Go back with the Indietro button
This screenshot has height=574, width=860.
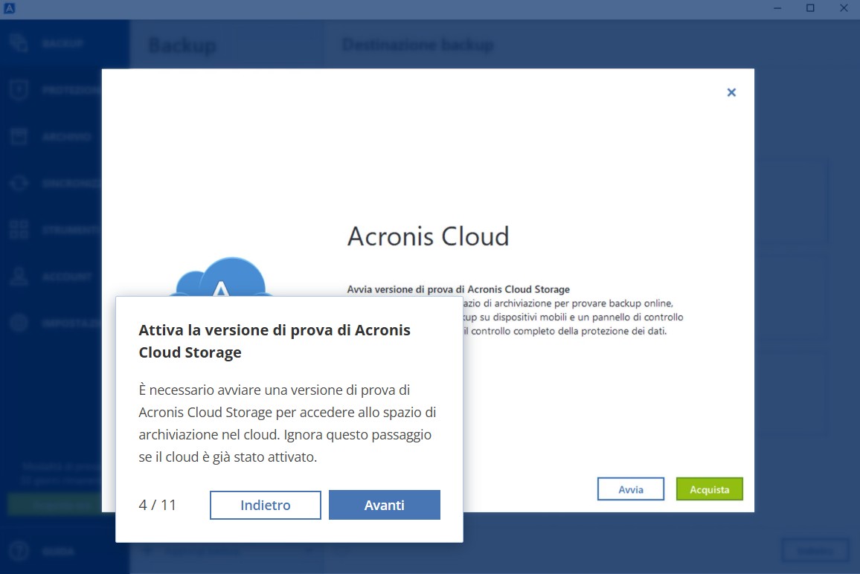click(x=266, y=505)
